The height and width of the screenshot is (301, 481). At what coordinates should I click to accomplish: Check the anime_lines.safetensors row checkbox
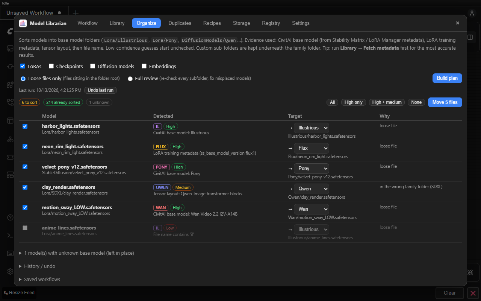pos(25,228)
